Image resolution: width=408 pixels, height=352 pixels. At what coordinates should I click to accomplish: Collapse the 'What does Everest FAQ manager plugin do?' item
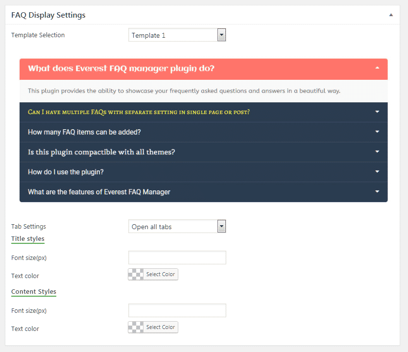(x=377, y=68)
